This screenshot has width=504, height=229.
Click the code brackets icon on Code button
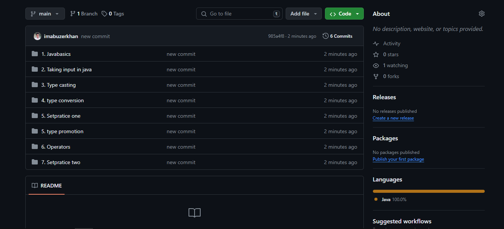click(333, 14)
